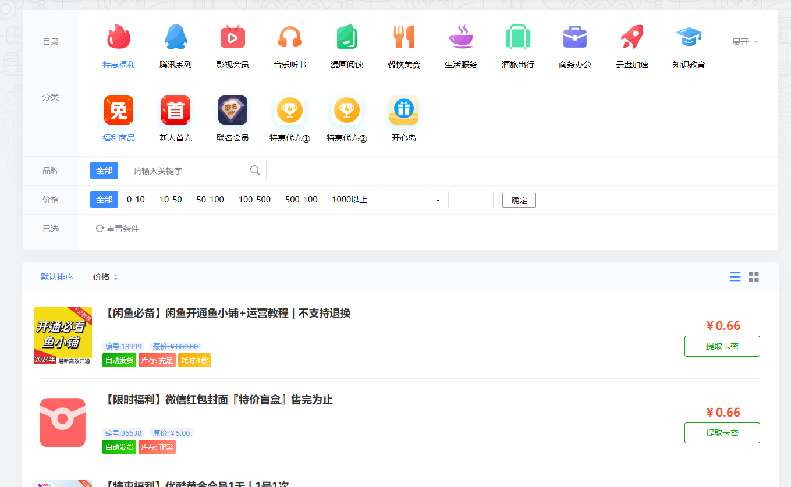This screenshot has width=791, height=487.
Task: Confirm custom price with 确定 button
Action: pos(519,200)
